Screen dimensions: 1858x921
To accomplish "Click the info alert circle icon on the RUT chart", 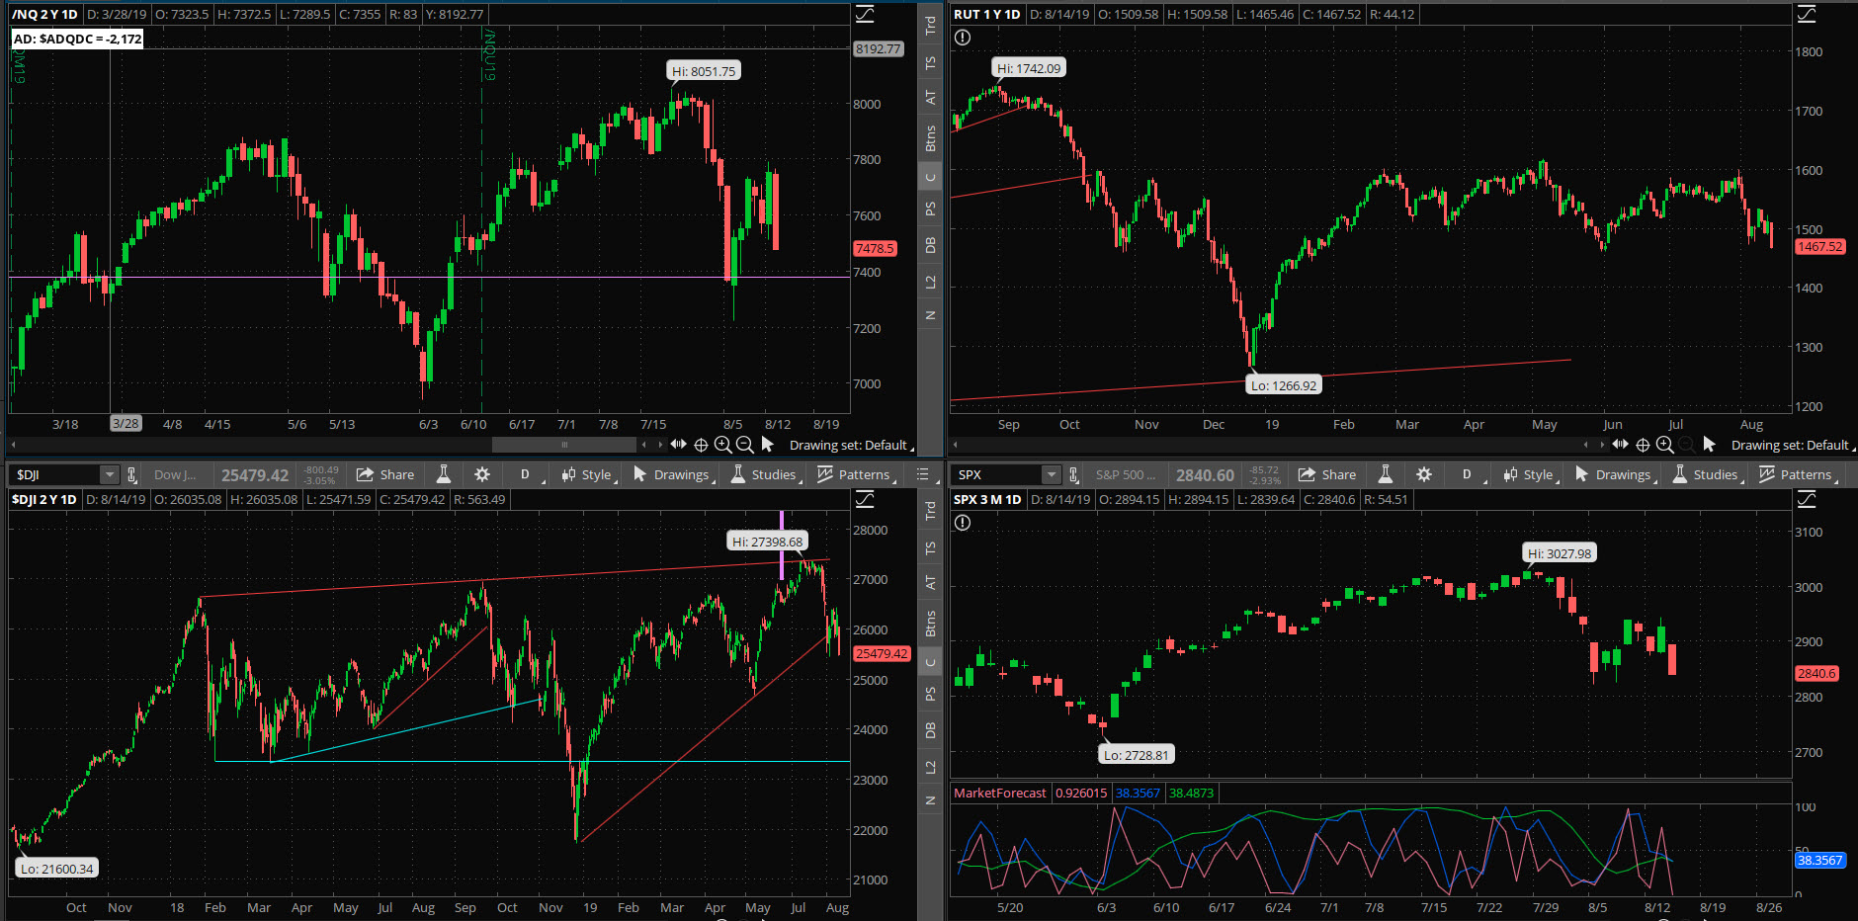I will (x=963, y=38).
